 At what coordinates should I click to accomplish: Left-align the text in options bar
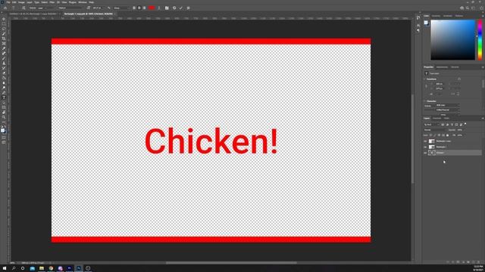click(134, 8)
